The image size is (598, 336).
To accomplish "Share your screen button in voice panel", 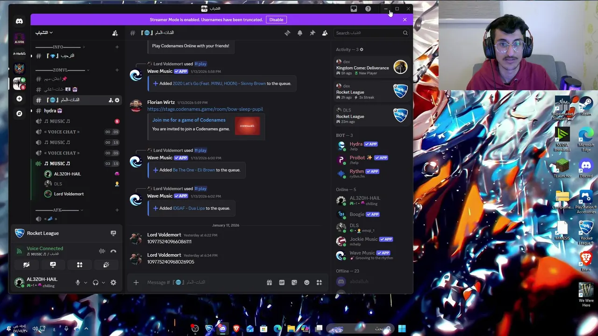I will 53,265.
